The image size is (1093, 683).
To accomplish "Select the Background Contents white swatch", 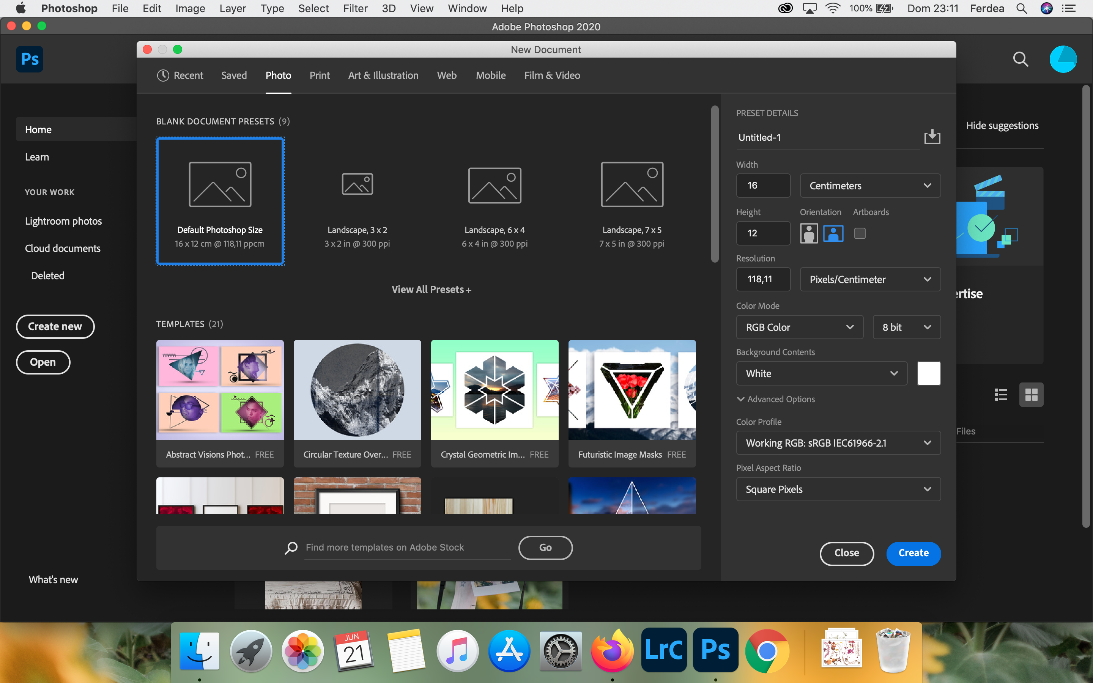I will pyautogui.click(x=929, y=374).
